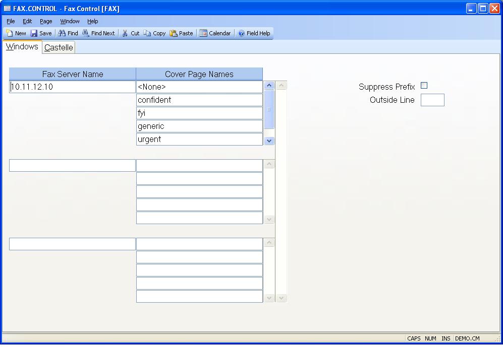This screenshot has width=503, height=347.
Task: Select the <None> cover page entry
Action: [x=199, y=87]
